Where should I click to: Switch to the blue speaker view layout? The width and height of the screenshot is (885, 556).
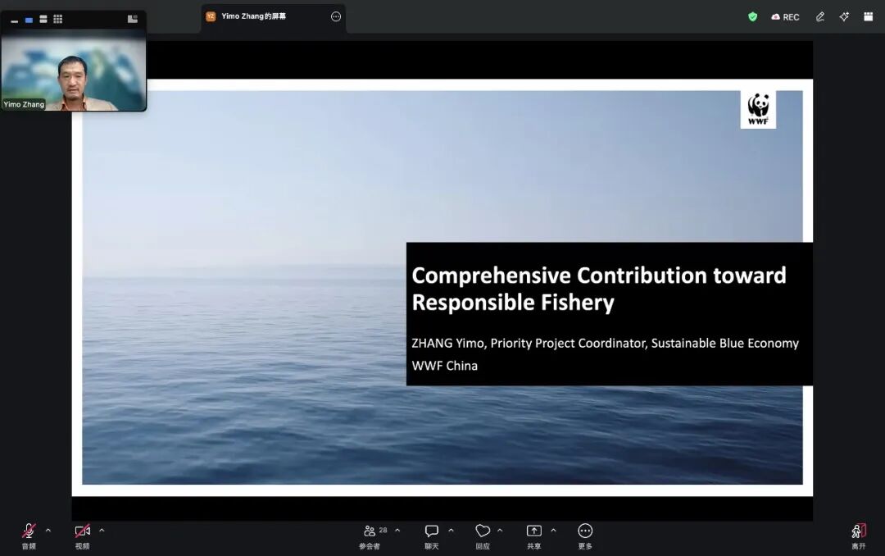pyautogui.click(x=29, y=20)
